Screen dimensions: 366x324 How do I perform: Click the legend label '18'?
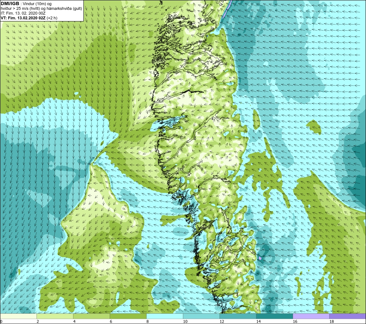332,322
